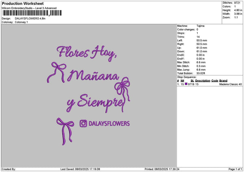
Task: Click the Min Stitch value 0.3 mm
Action: tap(201, 66)
